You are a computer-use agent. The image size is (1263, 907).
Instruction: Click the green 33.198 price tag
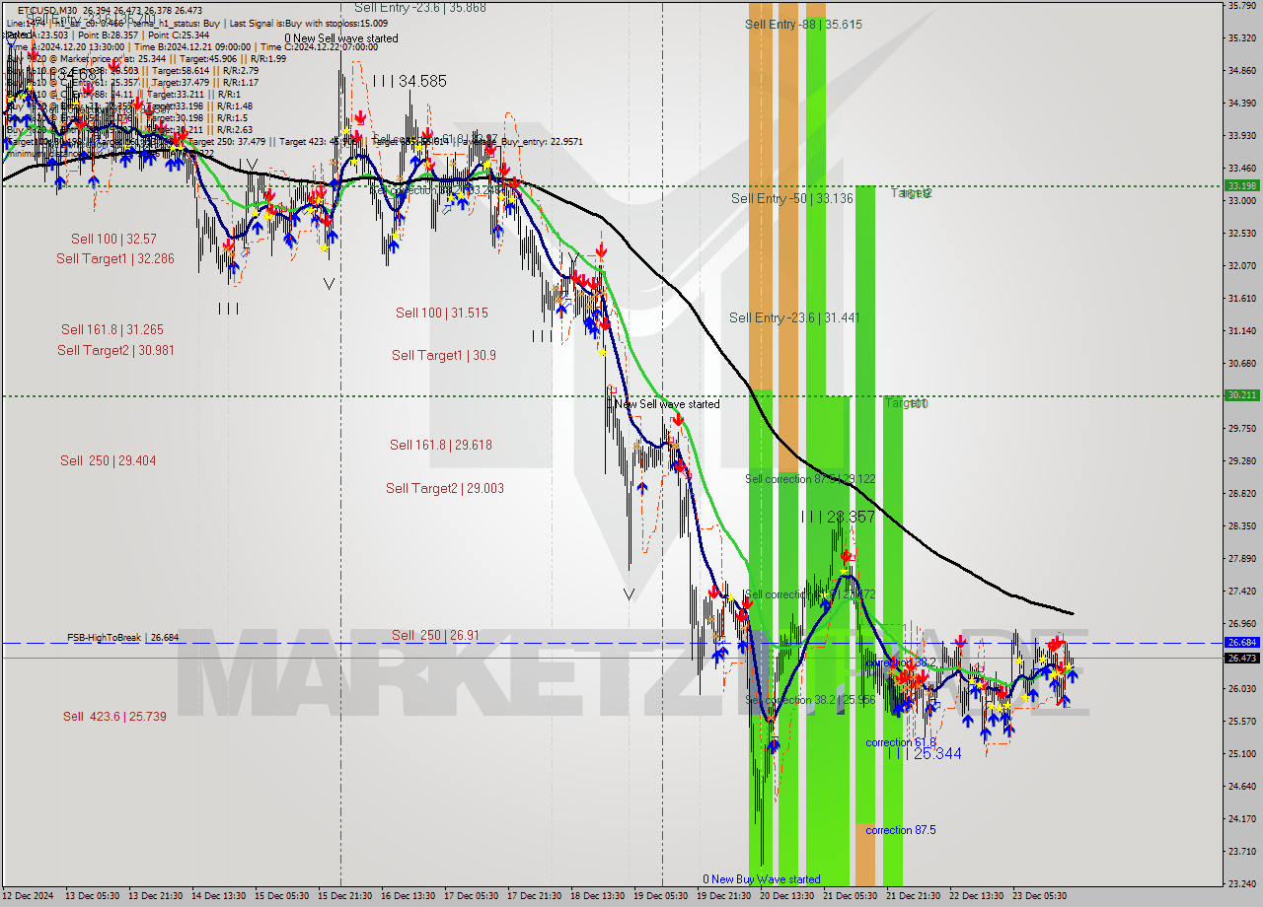click(1241, 185)
